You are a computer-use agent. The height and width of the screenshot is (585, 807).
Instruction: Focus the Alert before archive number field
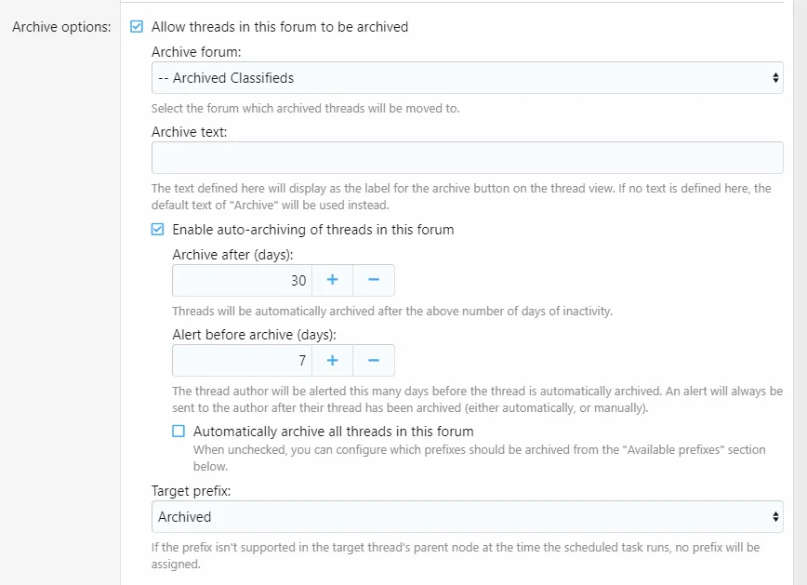coord(242,360)
